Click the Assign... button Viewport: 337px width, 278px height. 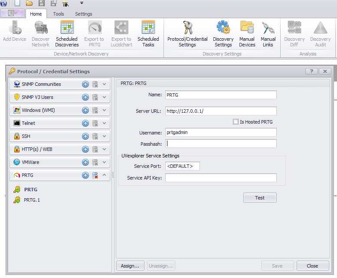point(130,266)
